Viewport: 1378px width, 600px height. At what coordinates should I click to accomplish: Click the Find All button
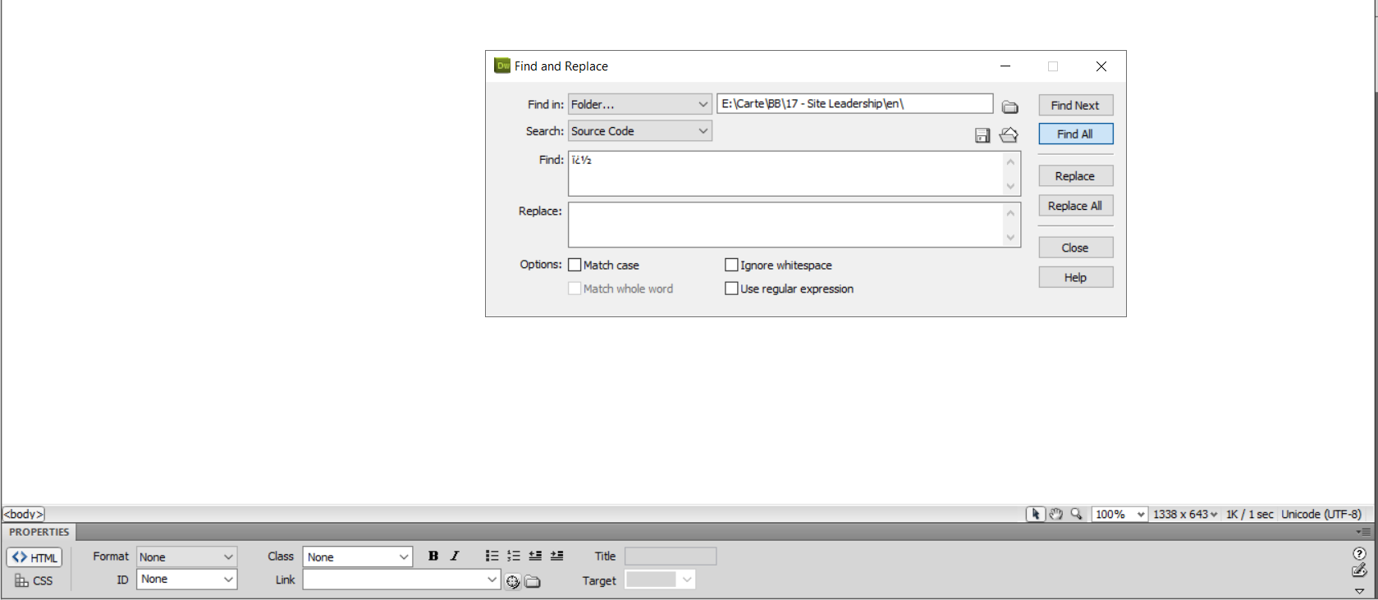1075,134
